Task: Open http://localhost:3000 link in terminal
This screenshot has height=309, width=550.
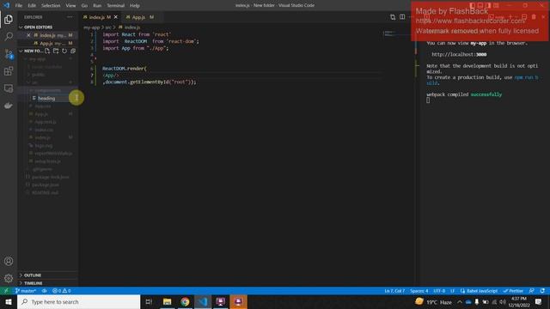Action: pyautogui.click(x=459, y=55)
